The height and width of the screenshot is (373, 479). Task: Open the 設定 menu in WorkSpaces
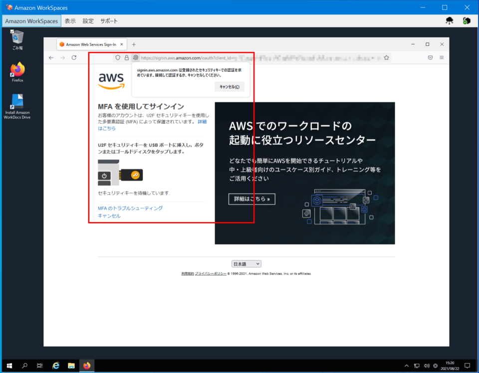point(88,21)
